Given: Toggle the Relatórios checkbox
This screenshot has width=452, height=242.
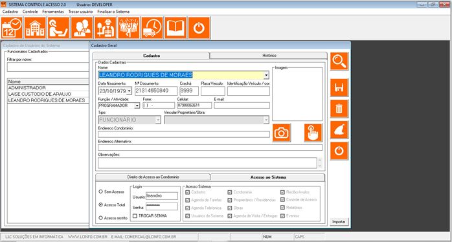Looking at the screenshot, I should tap(282, 208).
